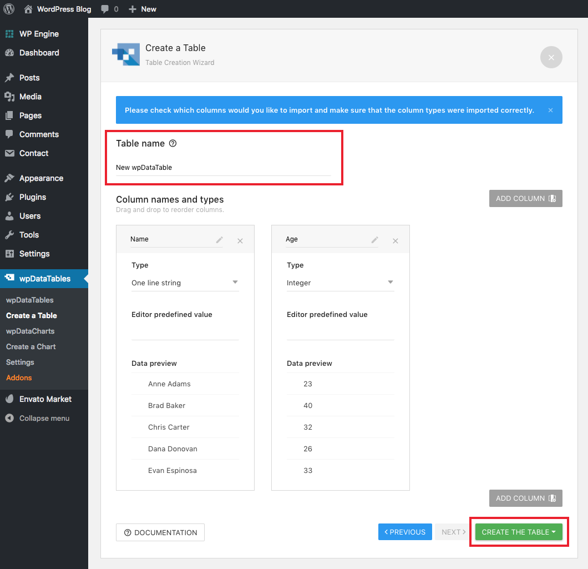Dismiss the blue info notice
588x569 pixels.
550,110
